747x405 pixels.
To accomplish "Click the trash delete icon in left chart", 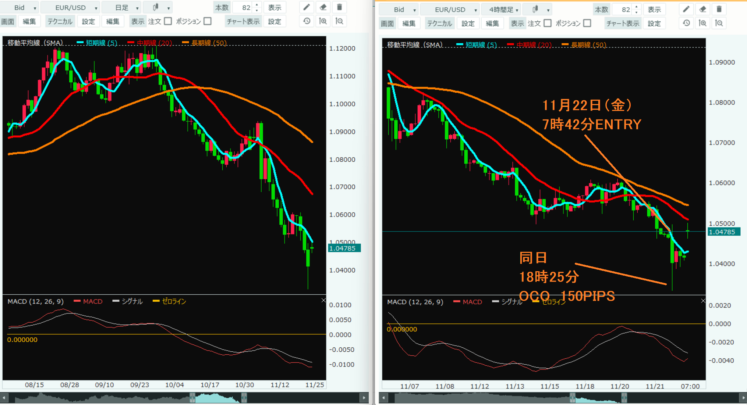I will (x=339, y=7).
